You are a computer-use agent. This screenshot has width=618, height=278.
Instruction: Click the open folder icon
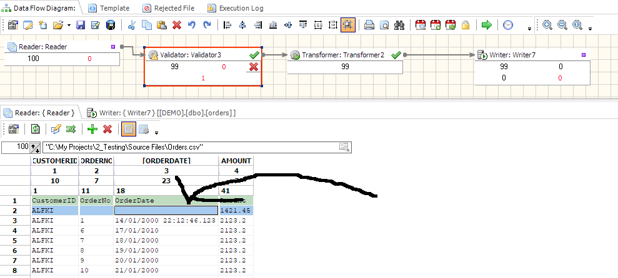coord(58,25)
